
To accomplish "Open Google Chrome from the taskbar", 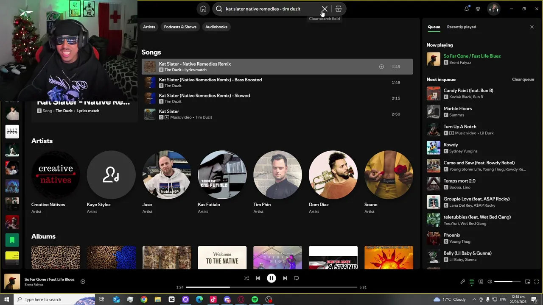I will point(144,299).
